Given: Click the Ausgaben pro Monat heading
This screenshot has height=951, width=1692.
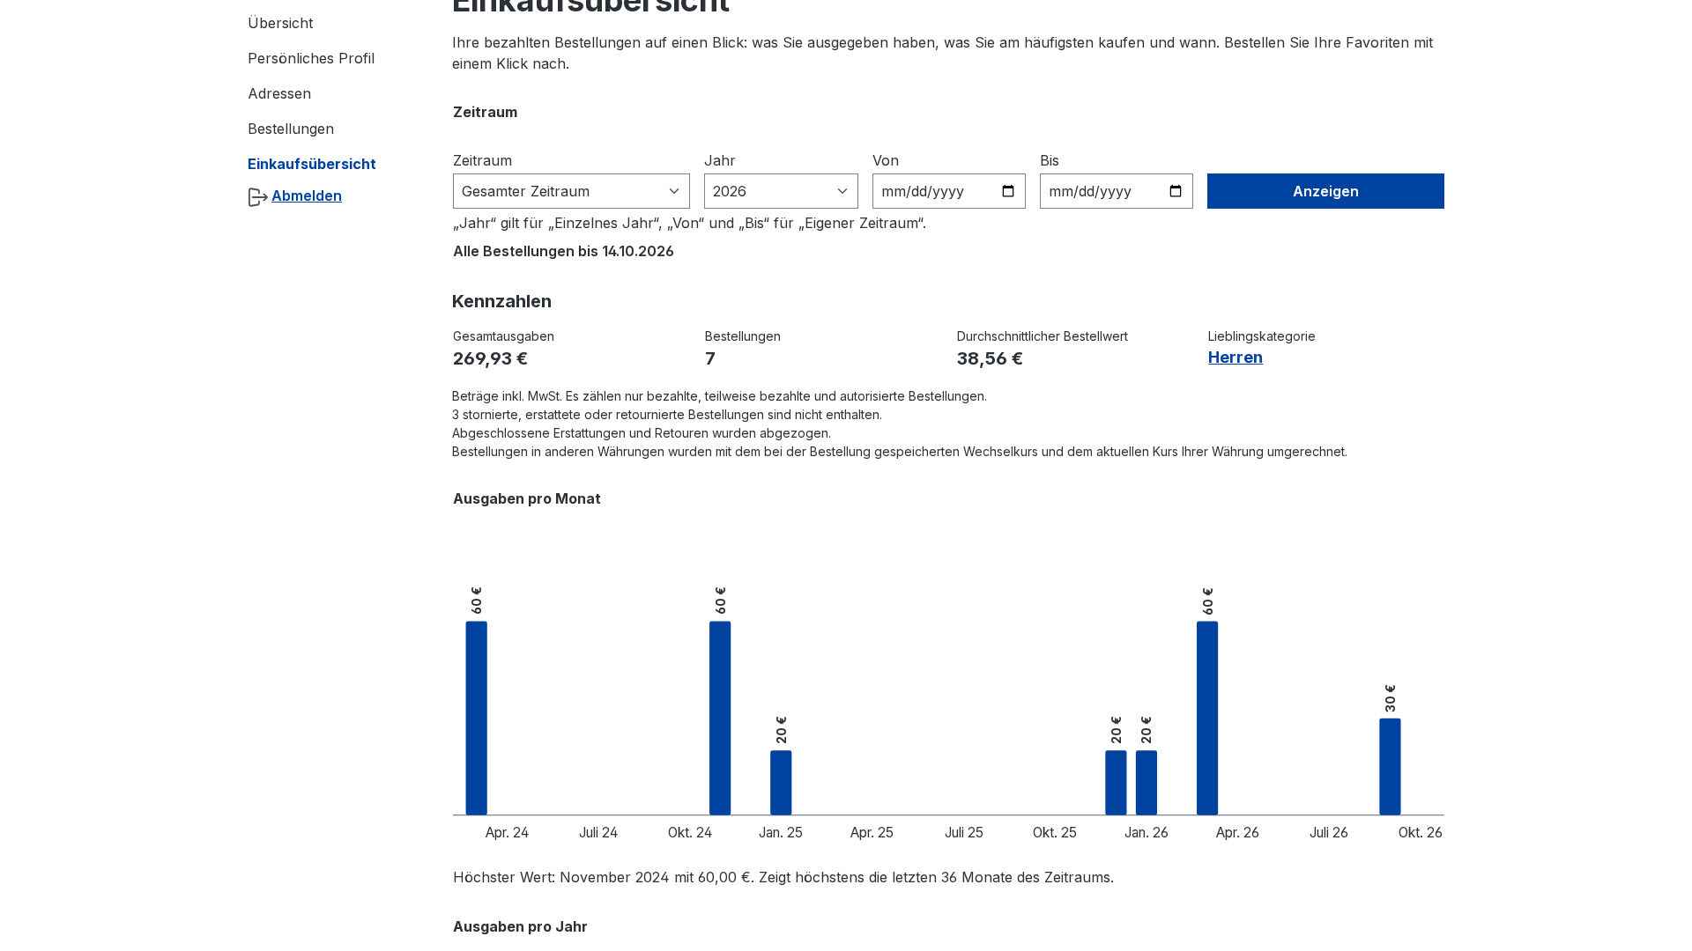Looking at the screenshot, I should coord(527,498).
